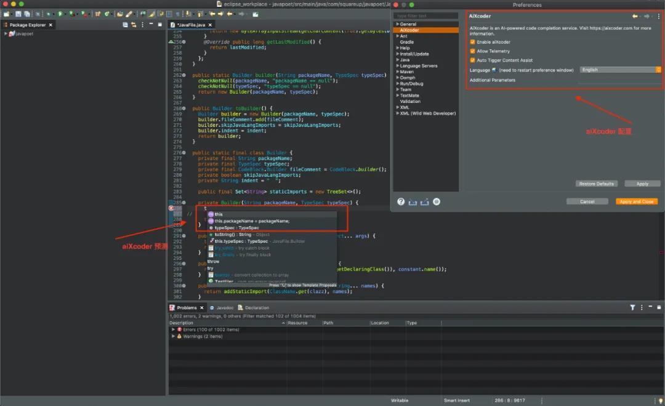The height and width of the screenshot is (406, 665).
Task: Click the Apply button
Action: (x=642, y=184)
